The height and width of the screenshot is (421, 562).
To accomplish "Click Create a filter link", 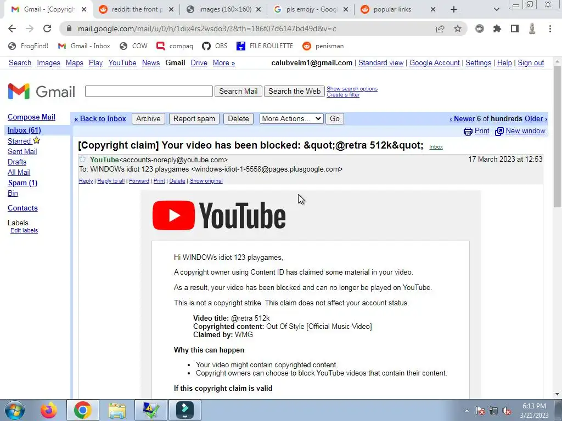I will point(343,95).
